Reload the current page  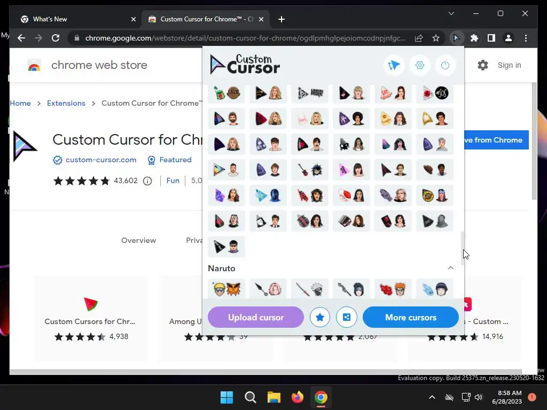point(56,38)
